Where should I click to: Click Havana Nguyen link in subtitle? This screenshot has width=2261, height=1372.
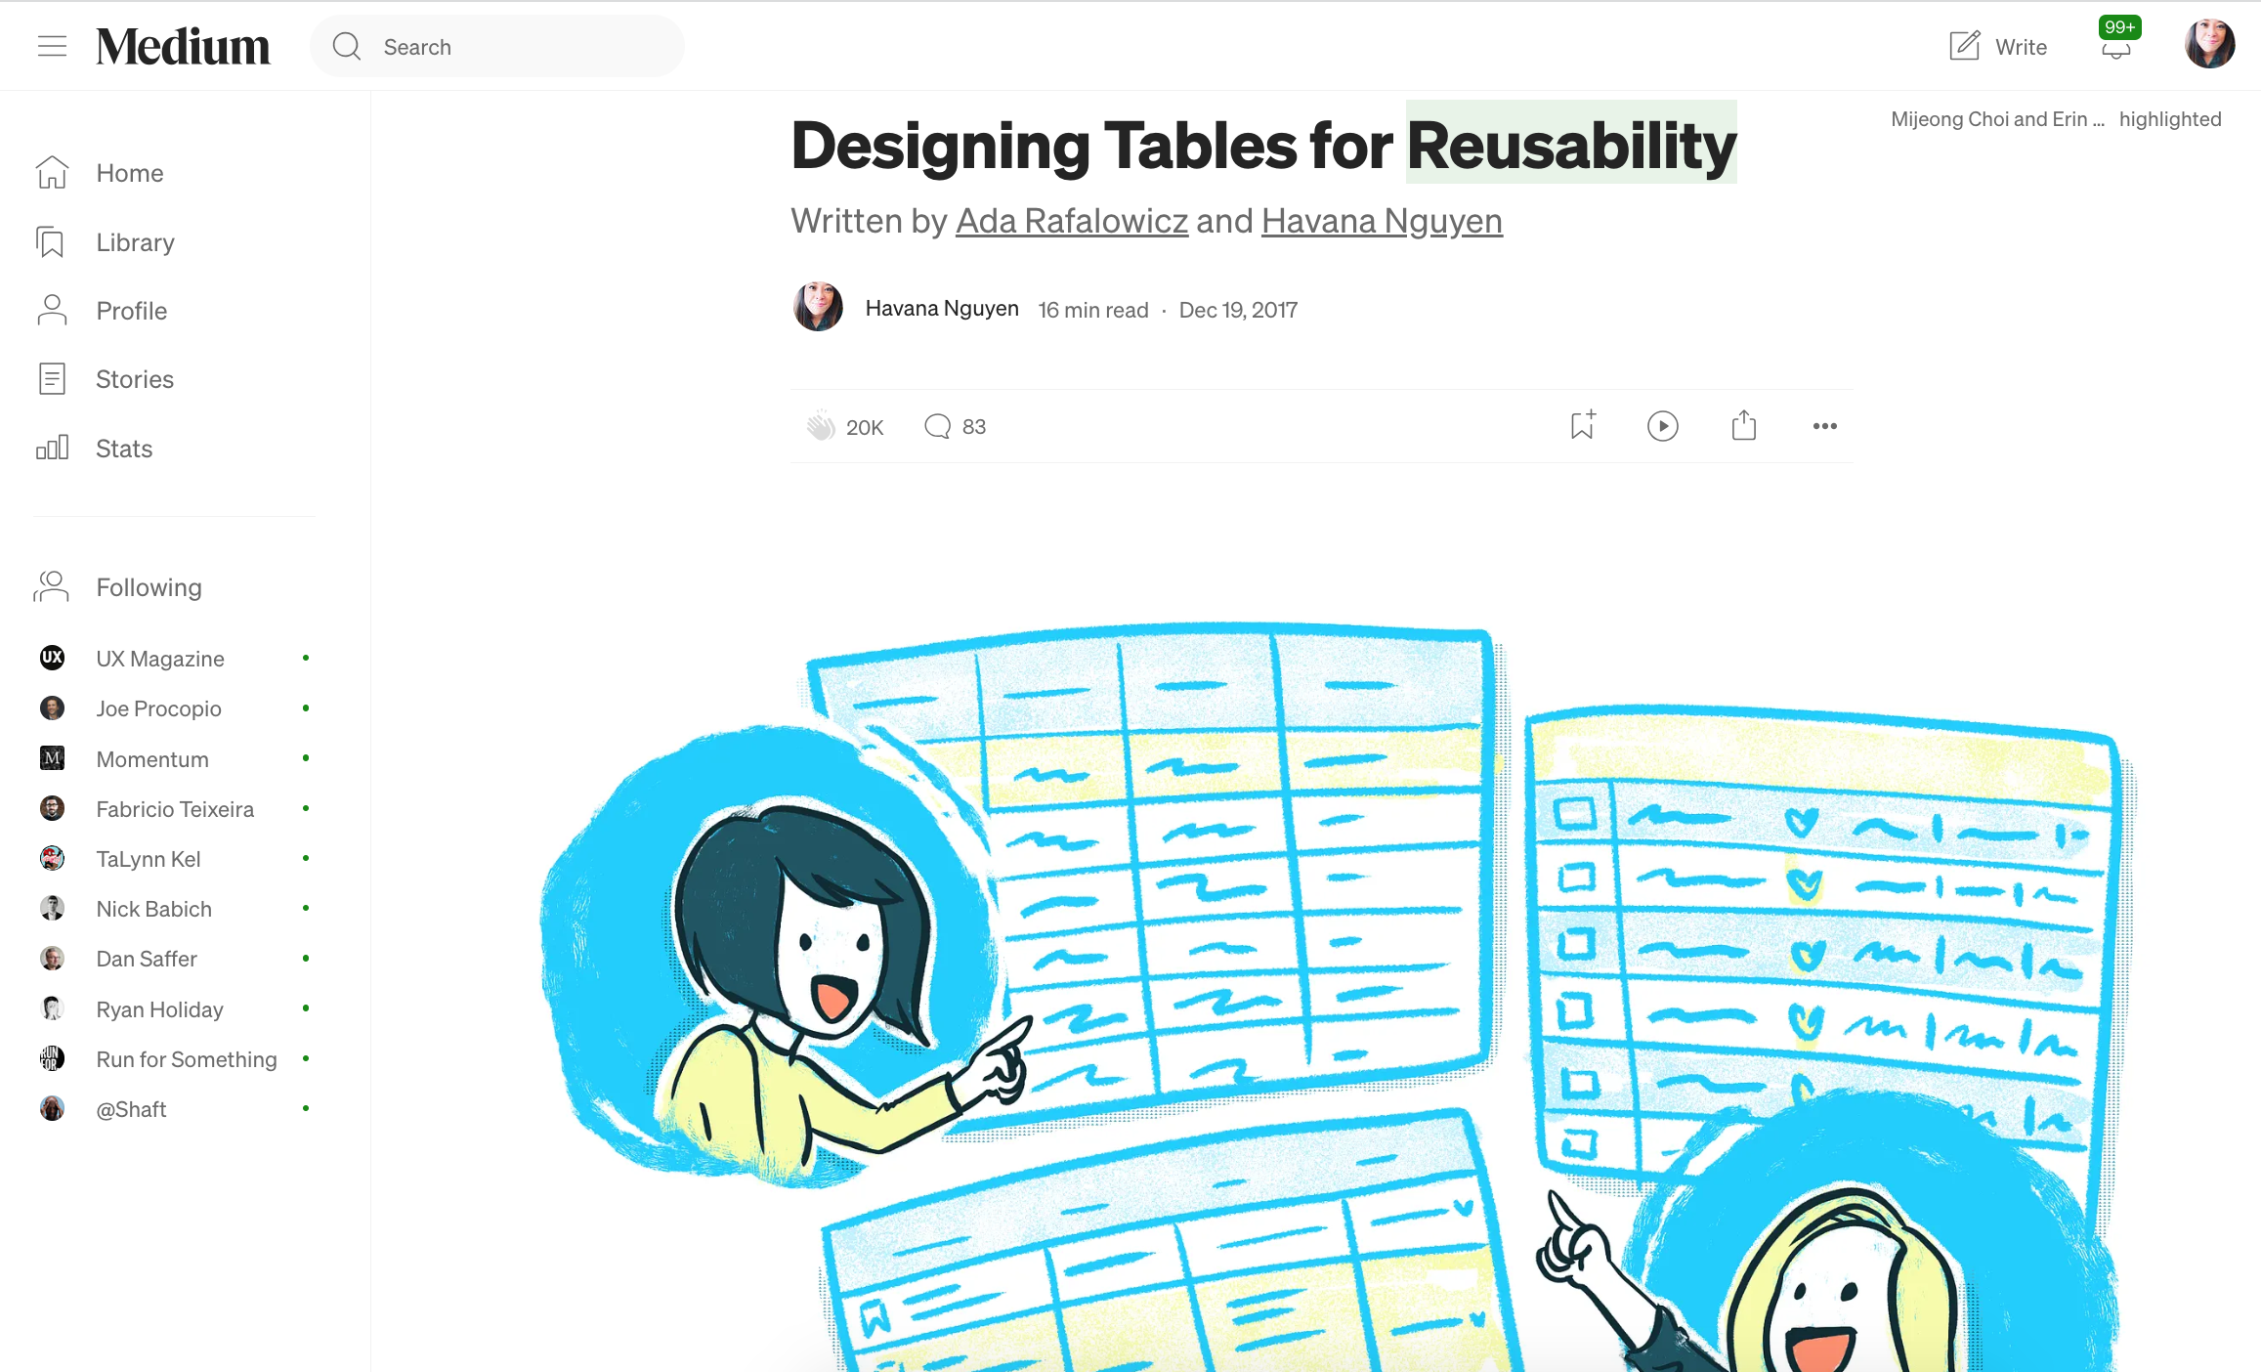point(1381,221)
